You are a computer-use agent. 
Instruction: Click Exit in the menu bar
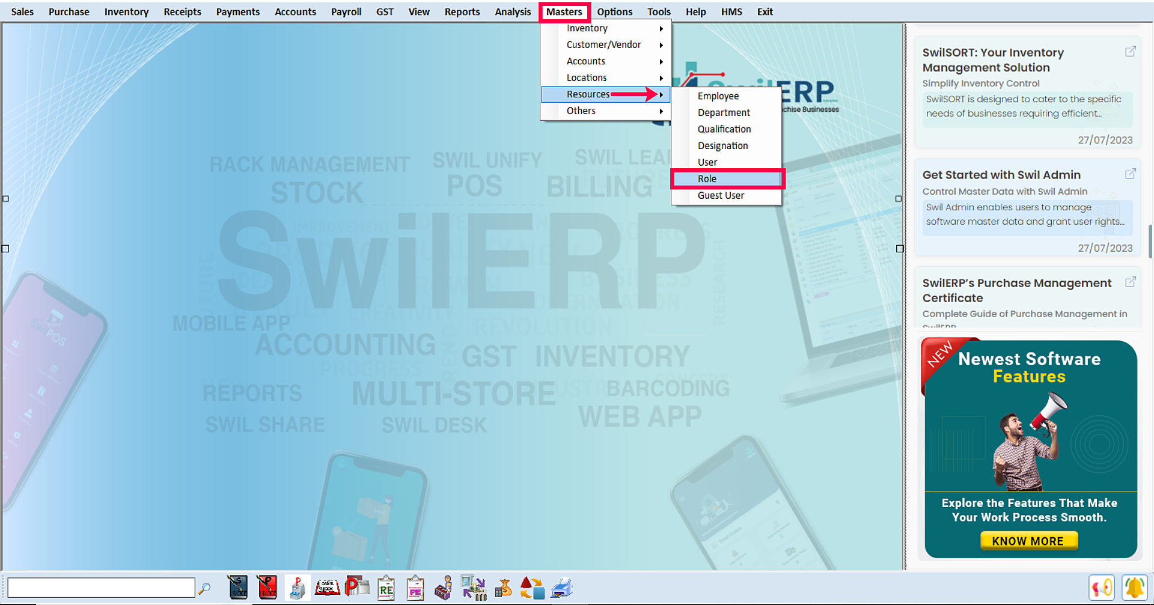coord(765,11)
